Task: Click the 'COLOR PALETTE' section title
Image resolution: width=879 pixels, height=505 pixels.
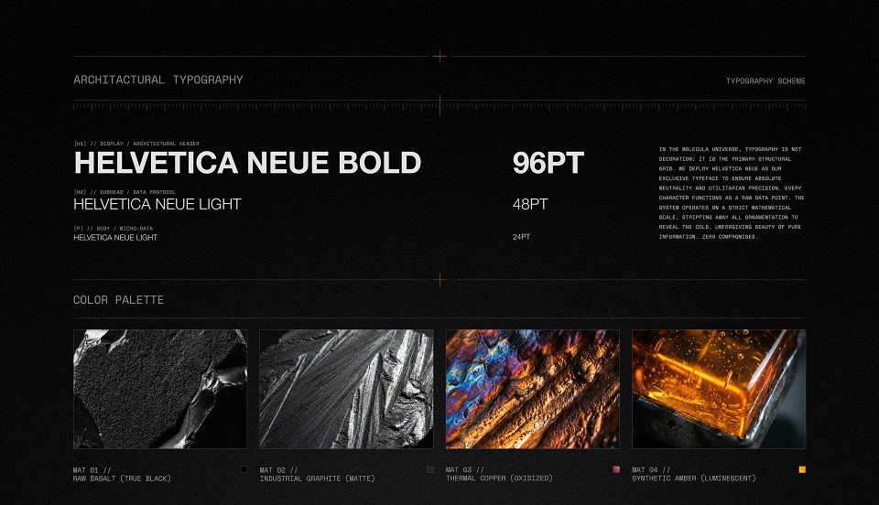Action: point(118,300)
